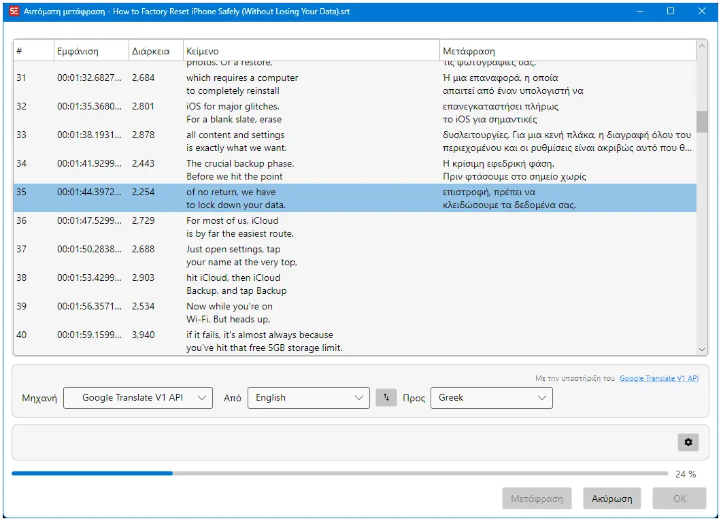721x521 pixels.
Task: Expand the English source language dropdown
Action: (309, 398)
